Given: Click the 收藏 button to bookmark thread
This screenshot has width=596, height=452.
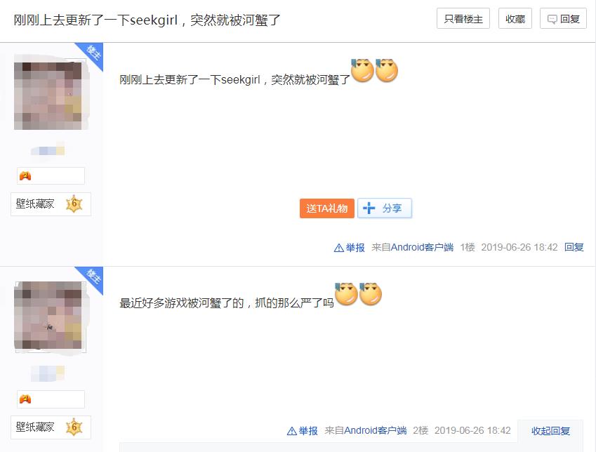Looking at the screenshot, I should [x=515, y=19].
